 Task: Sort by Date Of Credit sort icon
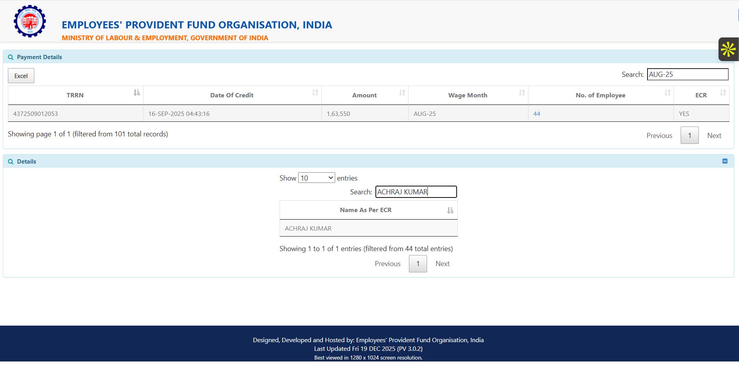pos(315,93)
